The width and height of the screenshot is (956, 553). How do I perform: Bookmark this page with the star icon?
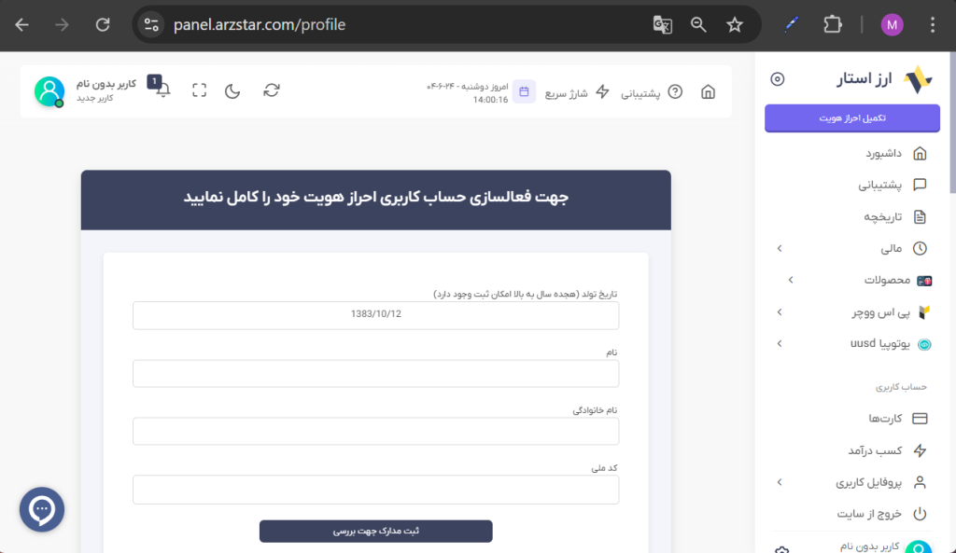[x=735, y=25]
